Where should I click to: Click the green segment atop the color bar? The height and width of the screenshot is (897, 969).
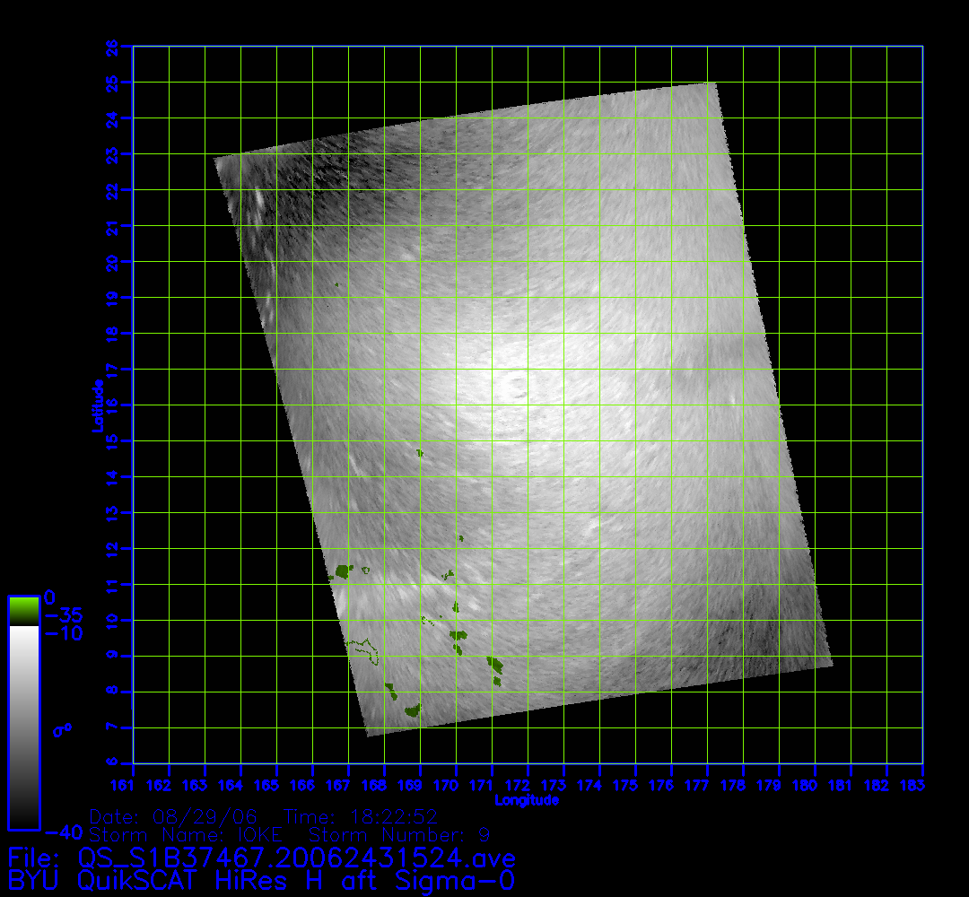point(23,611)
